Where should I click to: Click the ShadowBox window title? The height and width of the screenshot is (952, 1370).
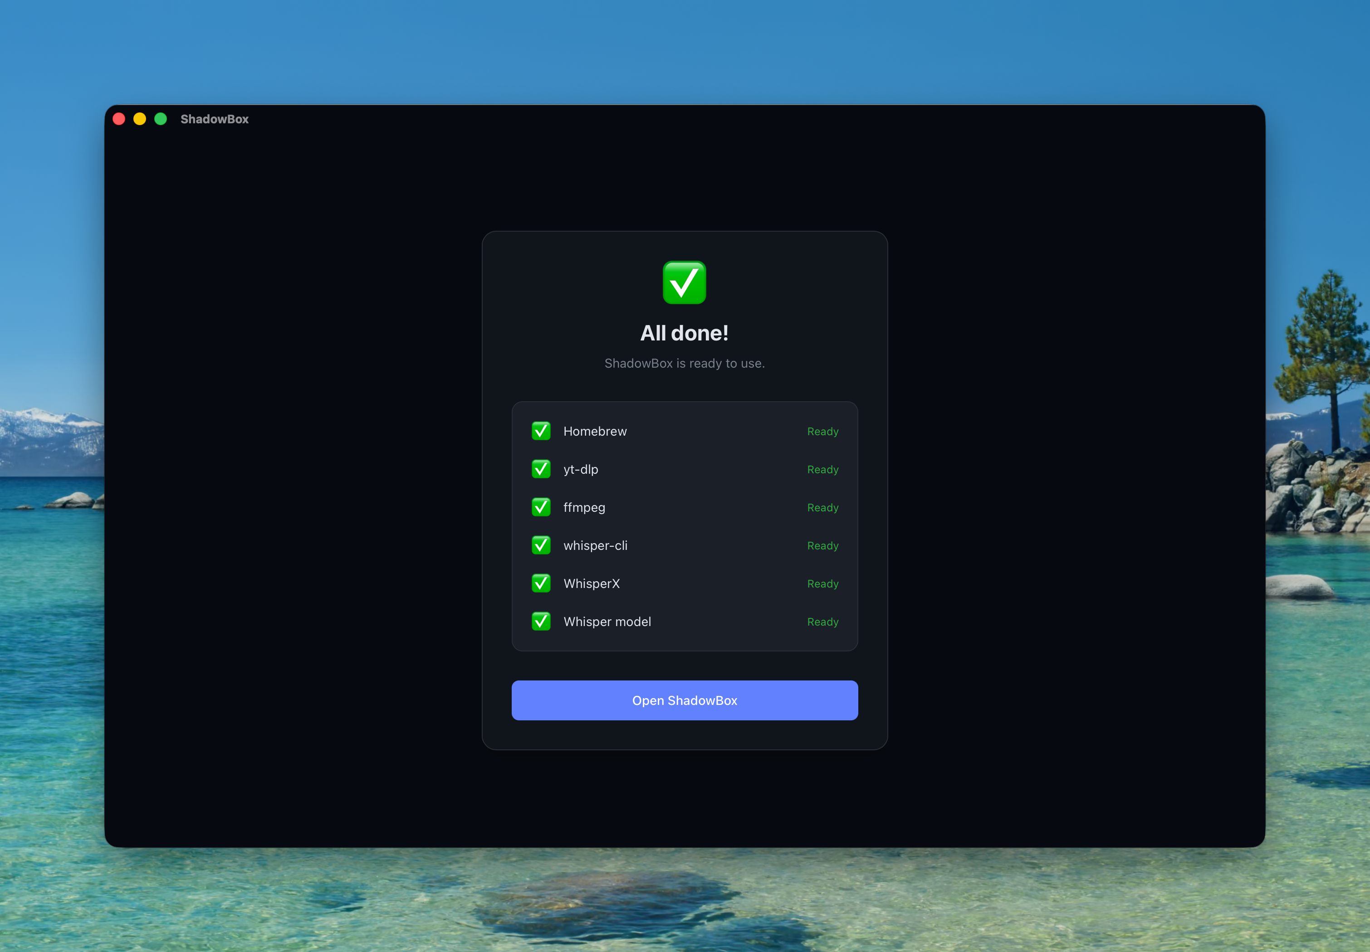[214, 119]
